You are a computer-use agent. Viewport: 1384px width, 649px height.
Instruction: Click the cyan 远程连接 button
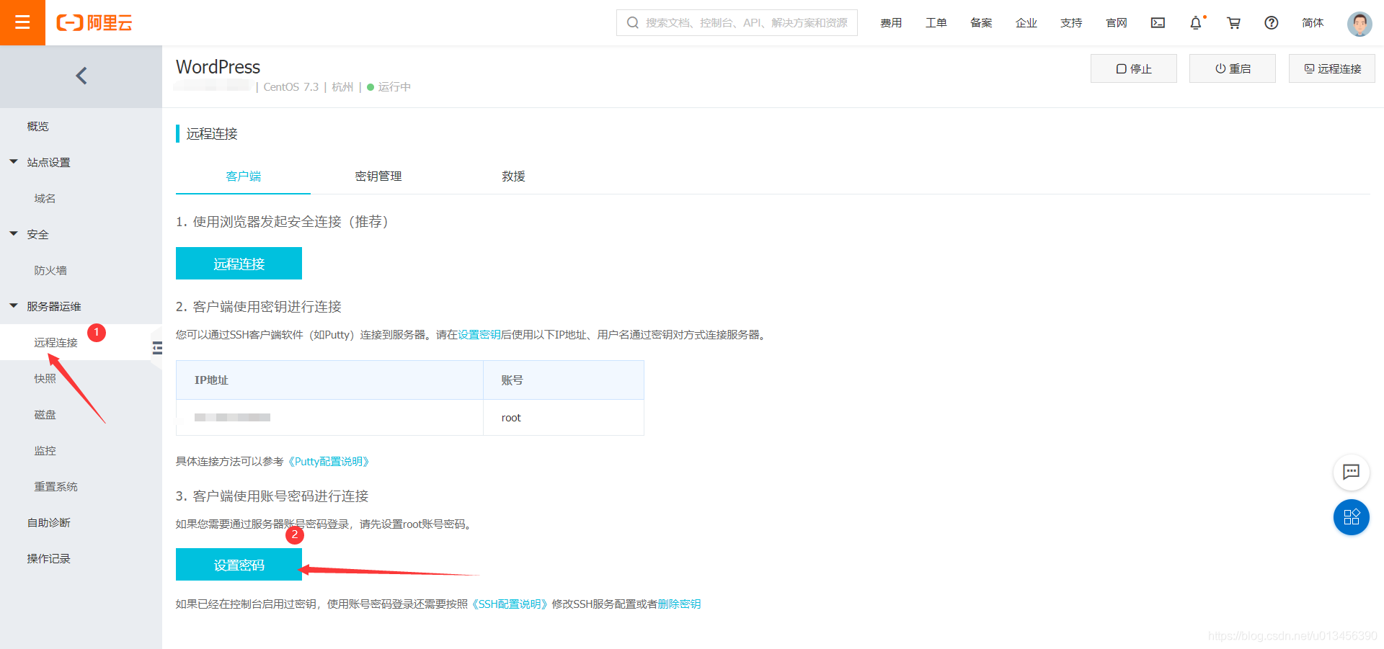(239, 264)
